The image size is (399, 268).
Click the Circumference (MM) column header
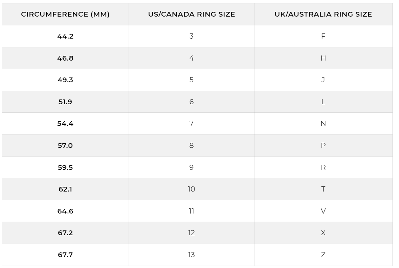pos(65,15)
